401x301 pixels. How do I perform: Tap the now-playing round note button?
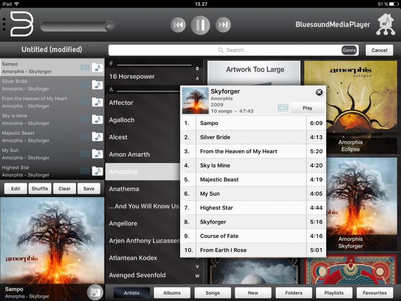pos(95,292)
